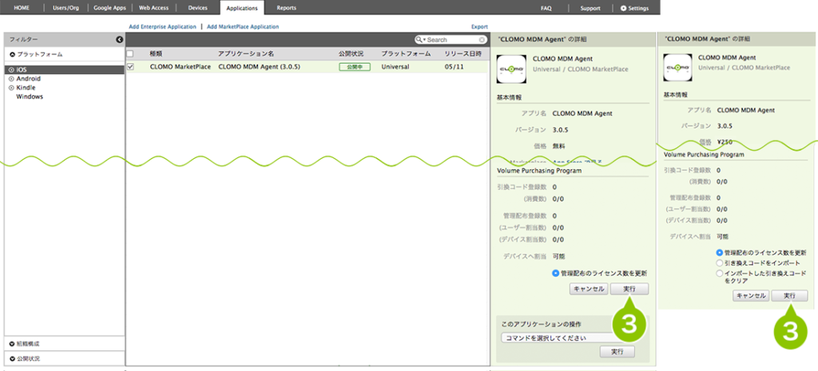Click Add MarketPlace Application link
Screen dimensions: 818x371
[243, 26]
